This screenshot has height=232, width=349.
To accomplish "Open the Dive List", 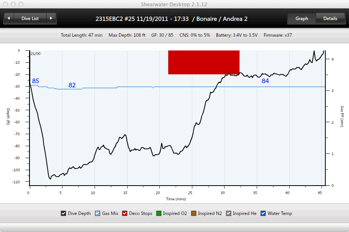I will click(30, 18).
